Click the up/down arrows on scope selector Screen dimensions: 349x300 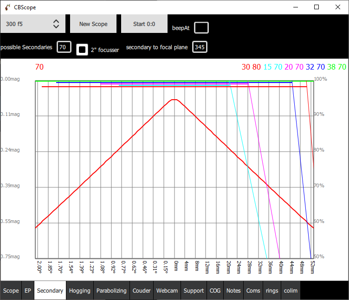pos(56,24)
